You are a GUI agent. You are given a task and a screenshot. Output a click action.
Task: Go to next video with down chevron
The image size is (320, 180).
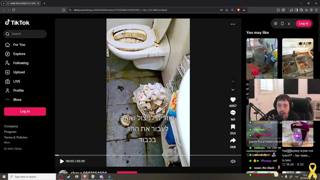click(233, 90)
